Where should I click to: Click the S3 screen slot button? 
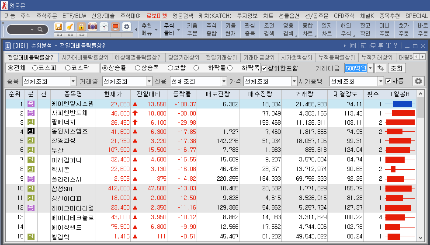(82, 35)
